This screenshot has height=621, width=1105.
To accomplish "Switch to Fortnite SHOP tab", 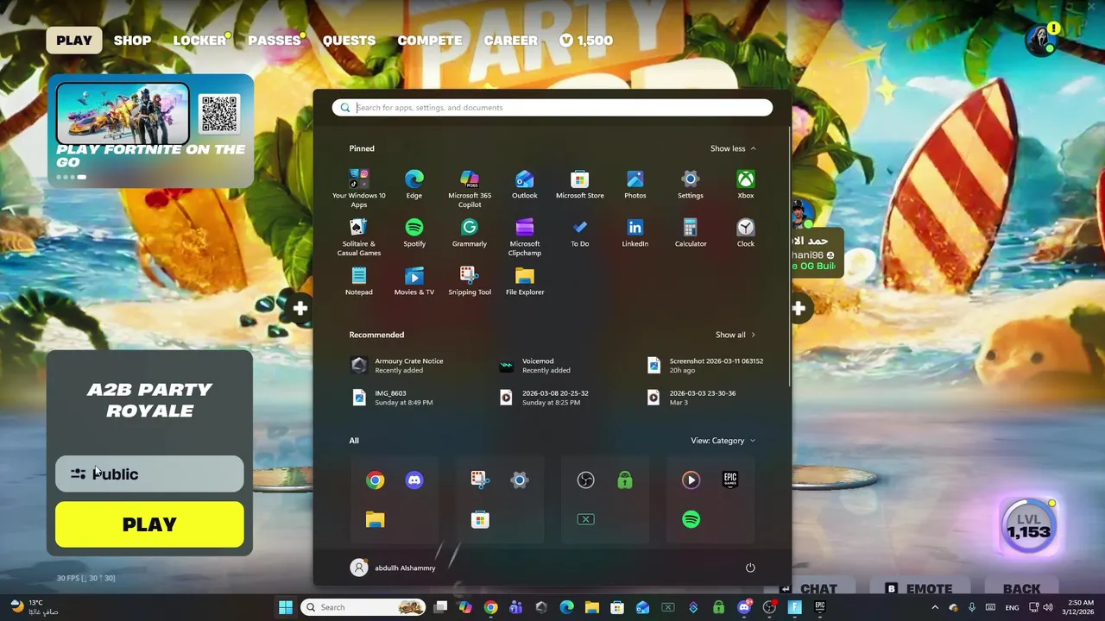I will point(132,41).
